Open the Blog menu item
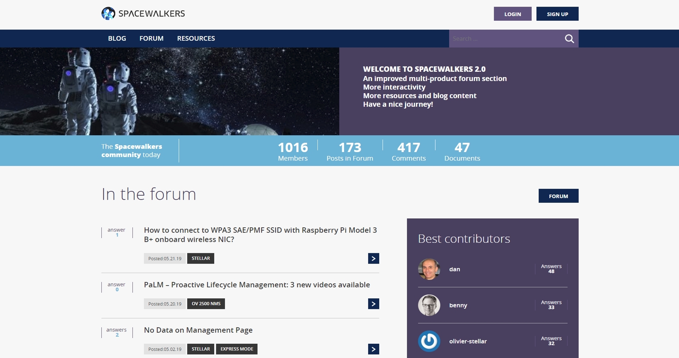Image resolution: width=679 pixels, height=358 pixels. [117, 38]
